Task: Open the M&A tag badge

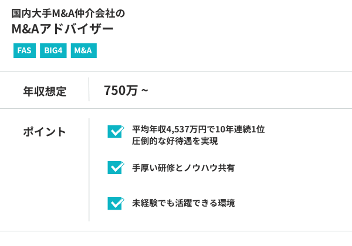Action: click(83, 50)
